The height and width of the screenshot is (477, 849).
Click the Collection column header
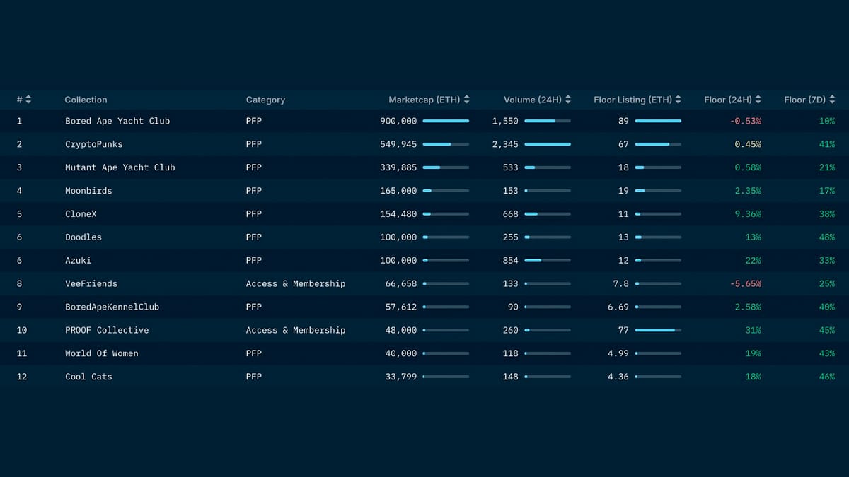[x=86, y=100]
